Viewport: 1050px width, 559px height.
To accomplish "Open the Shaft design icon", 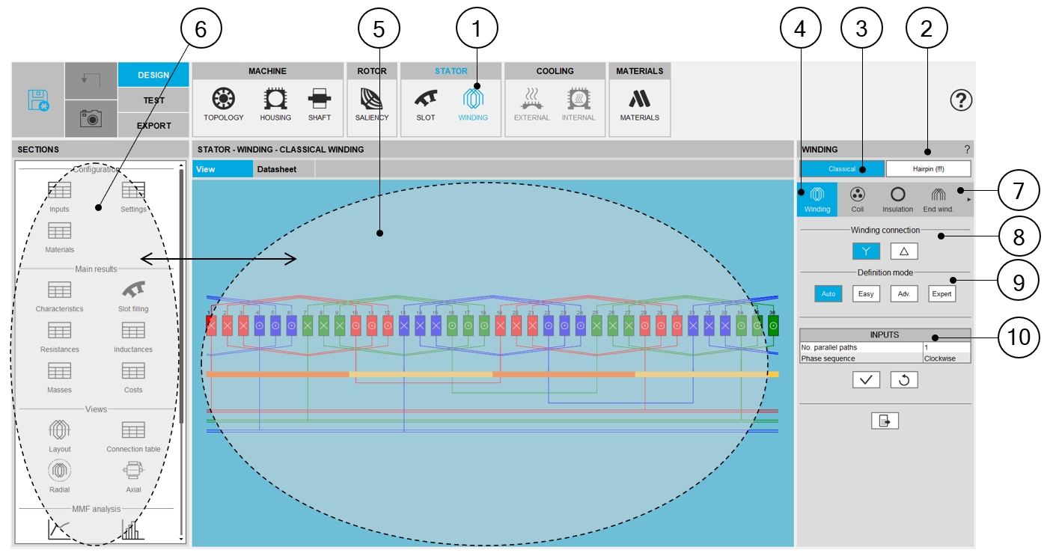I will pyautogui.click(x=320, y=101).
